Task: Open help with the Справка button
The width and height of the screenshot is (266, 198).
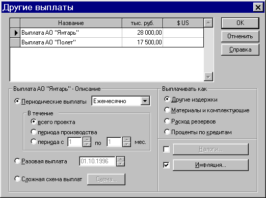Action: (x=240, y=49)
